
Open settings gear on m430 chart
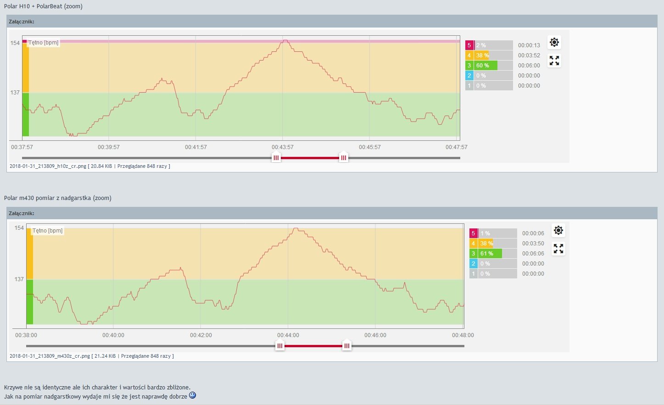click(x=558, y=230)
